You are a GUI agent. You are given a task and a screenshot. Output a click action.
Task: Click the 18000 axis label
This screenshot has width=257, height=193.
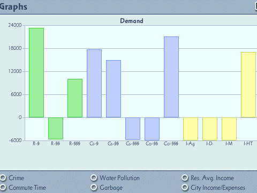(x=15, y=48)
